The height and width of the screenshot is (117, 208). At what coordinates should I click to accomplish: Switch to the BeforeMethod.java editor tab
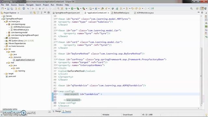[121, 13]
